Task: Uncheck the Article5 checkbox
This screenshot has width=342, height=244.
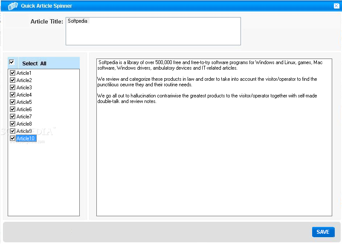Action: pyautogui.click(x=13, y=102)
